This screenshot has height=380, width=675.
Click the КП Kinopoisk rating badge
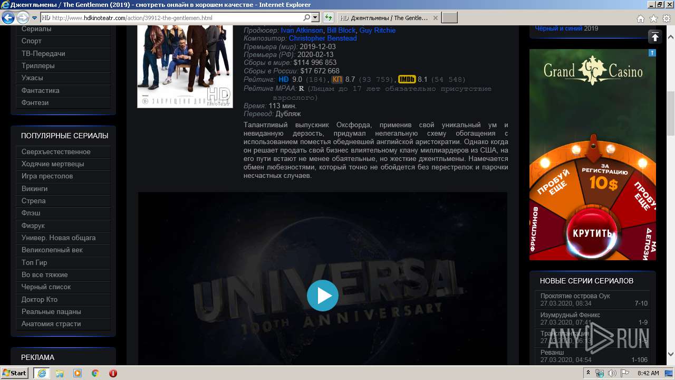(x=337, y=80)
